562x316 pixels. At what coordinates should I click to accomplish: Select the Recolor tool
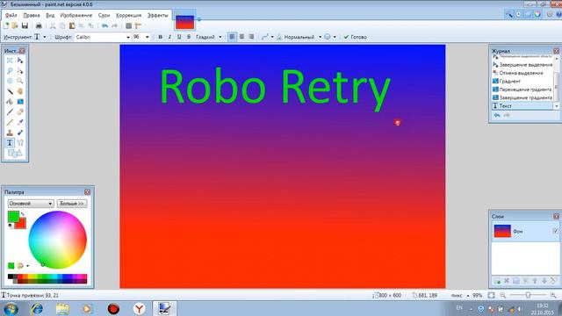point(20,133)
